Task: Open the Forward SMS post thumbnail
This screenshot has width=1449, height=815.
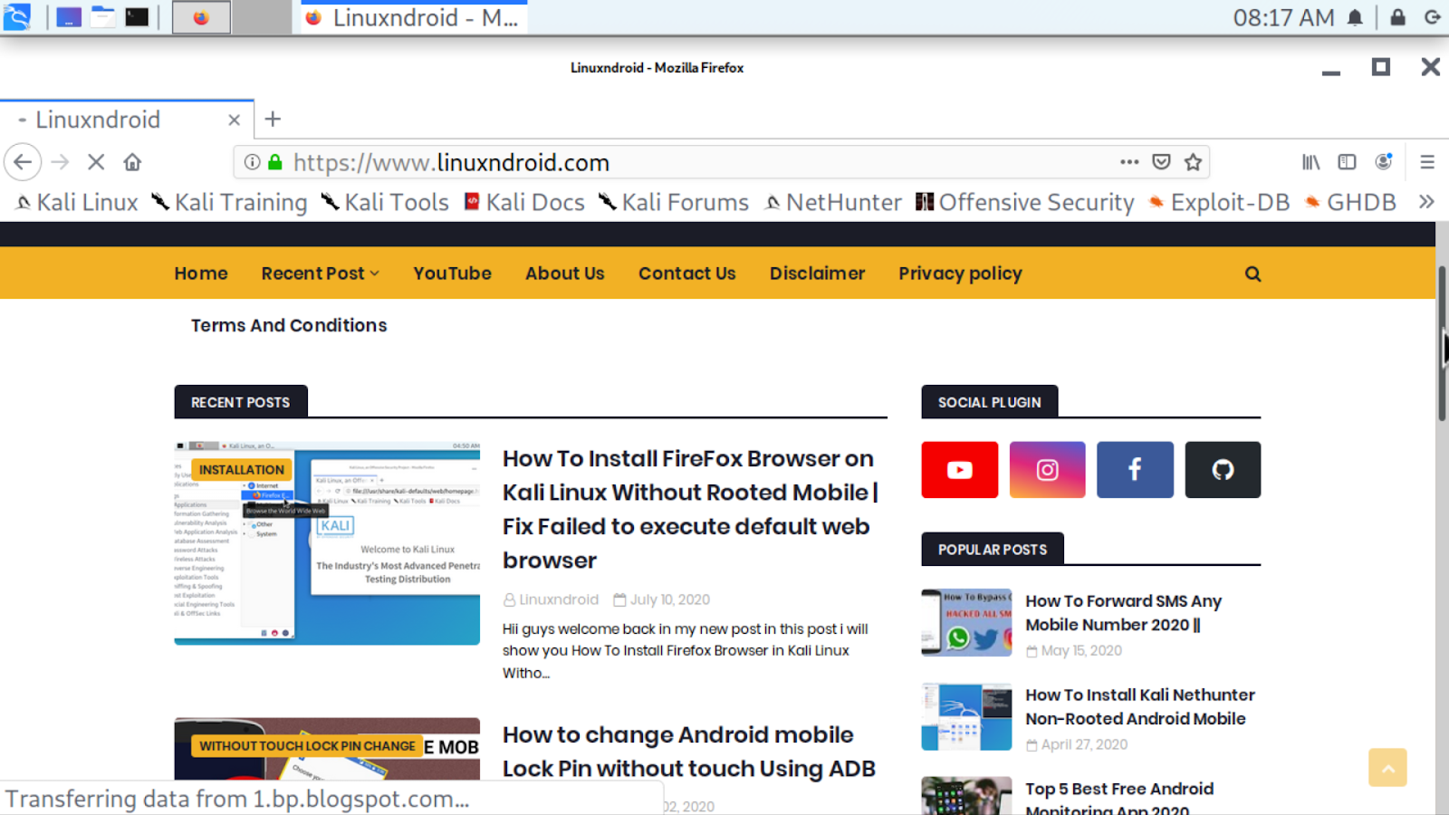Action: click(x=966, y=622)
